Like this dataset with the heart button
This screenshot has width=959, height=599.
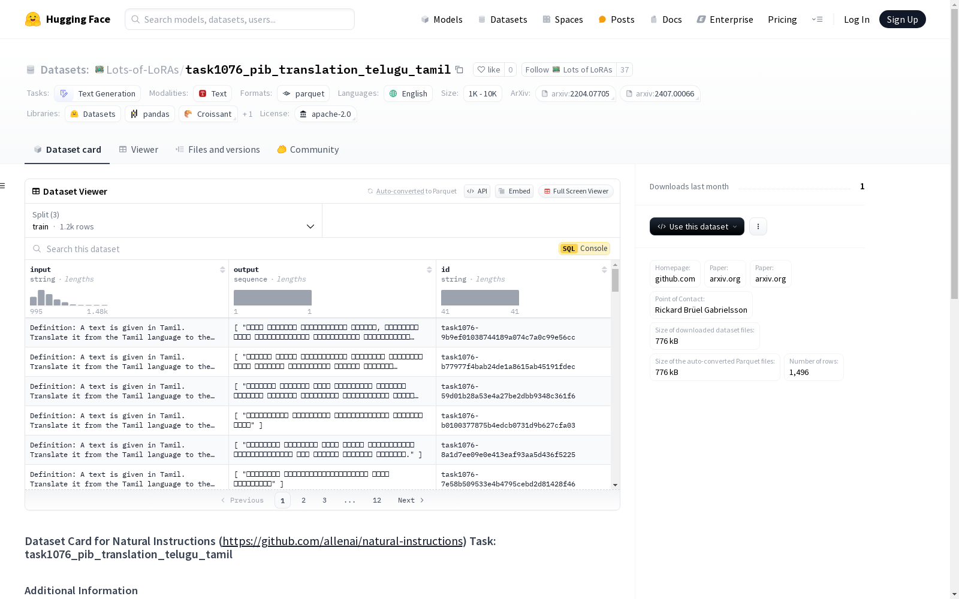488,69
